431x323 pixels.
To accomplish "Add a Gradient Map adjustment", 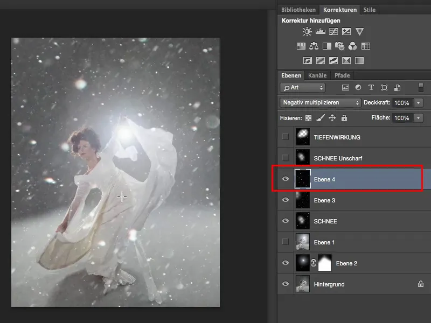I will 359,60.
